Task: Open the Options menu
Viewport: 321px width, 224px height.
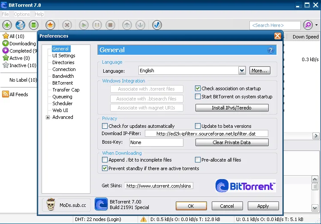Action: 22,14
